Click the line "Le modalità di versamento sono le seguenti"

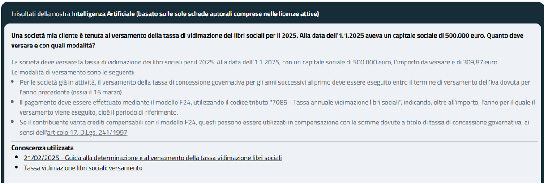coord(73,72)
